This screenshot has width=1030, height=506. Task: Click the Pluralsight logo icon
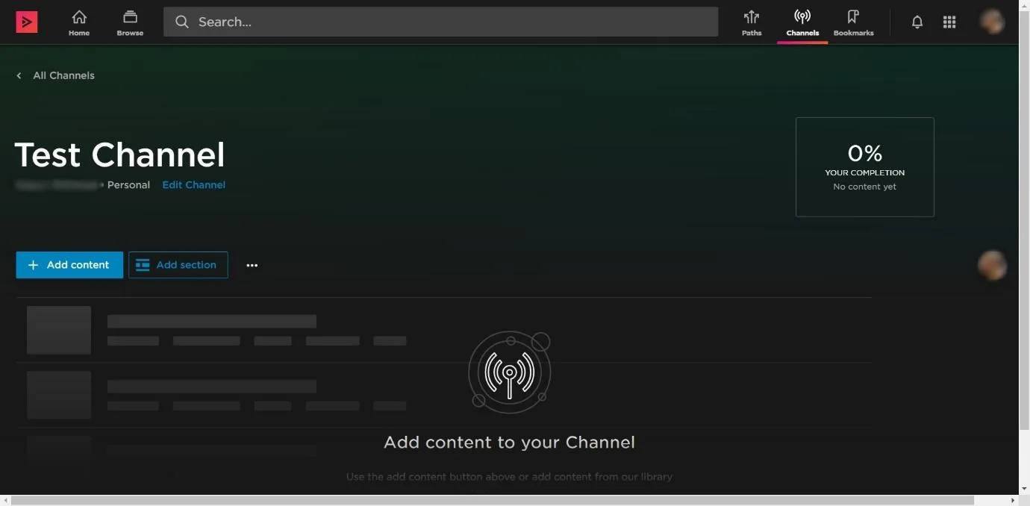click(x=27, y=22)
